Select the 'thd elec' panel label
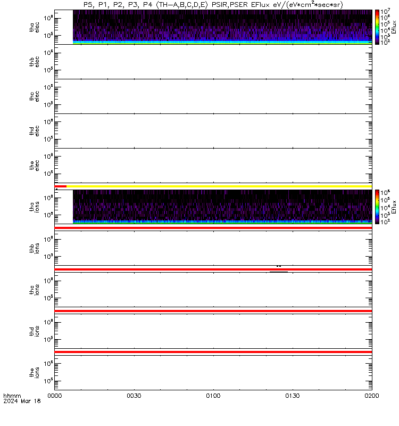Viewport: 399px width, 426px height. click(35, 131)
